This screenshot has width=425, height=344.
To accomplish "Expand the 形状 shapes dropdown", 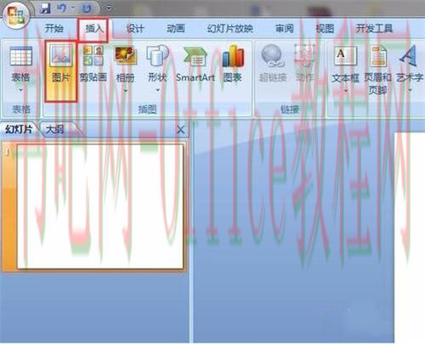I will click(x=157, y=90).
